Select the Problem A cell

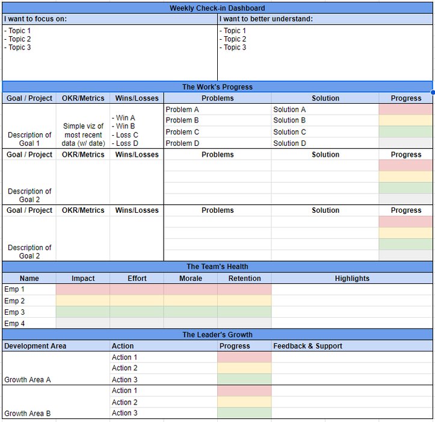coord(217,110)
